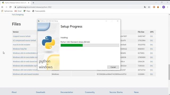Image resolution: width=170 pixels, height=95 pixels.
Task: Click the browser forward arrow
Action: pos(6,7)
